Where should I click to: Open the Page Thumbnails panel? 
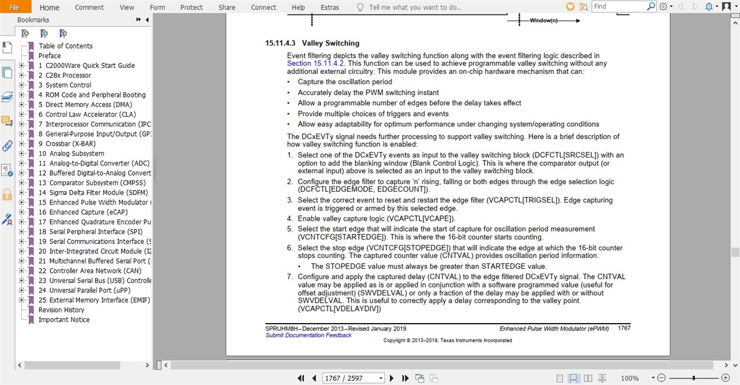click(7, 72)
